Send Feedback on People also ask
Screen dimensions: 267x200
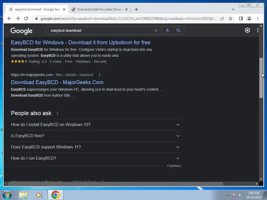point(174,166)
